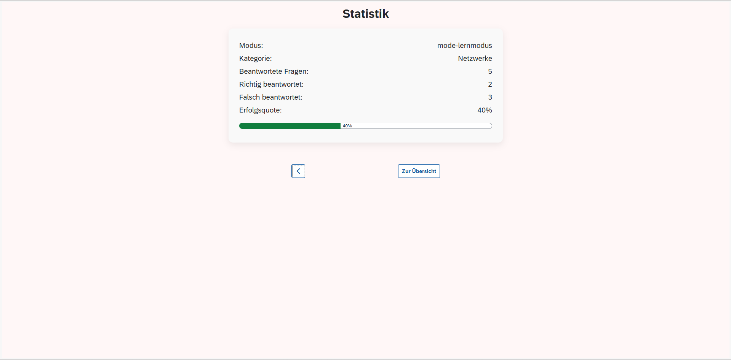Click the Statistik page heading
This screenshot has height=360, width=731.
(x=365, y=14)
